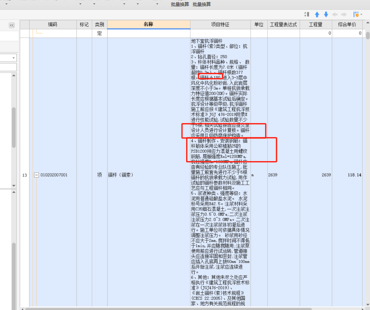The image size is (370, 310).
Task: Click the blue move-up arrow icon
Action: 317,14
